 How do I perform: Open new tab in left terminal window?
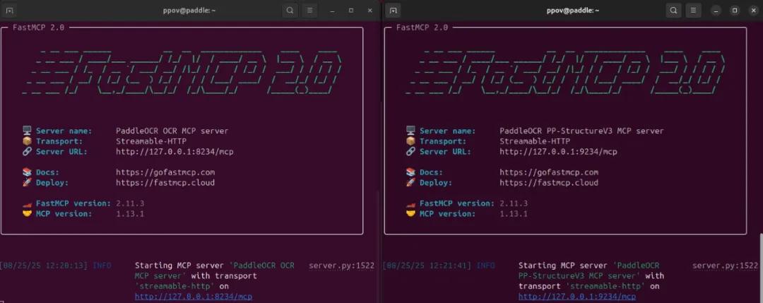(10, 10)
